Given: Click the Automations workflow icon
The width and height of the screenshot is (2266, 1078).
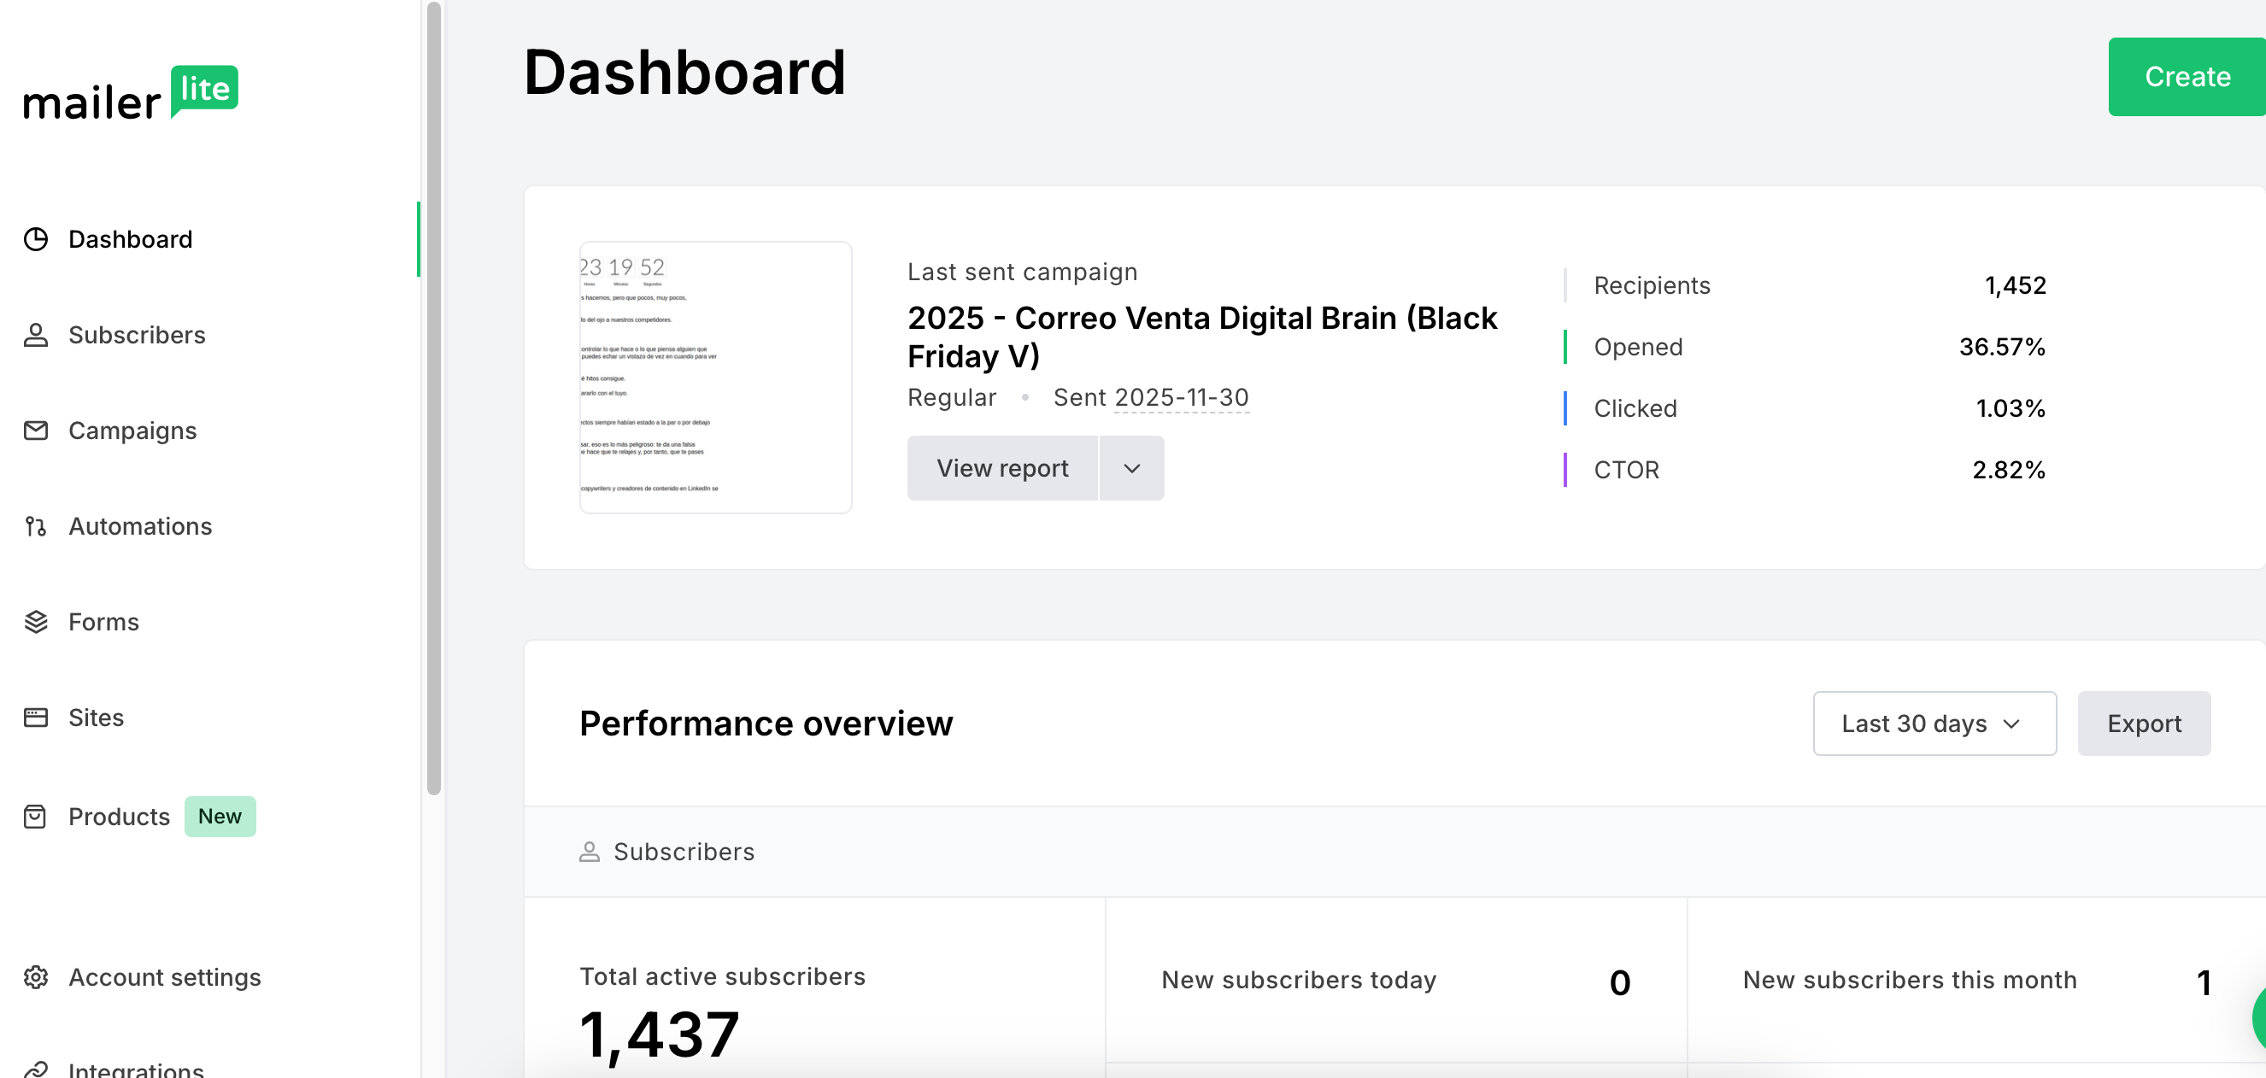Looking at the screenshot, I should pos(36,527).
